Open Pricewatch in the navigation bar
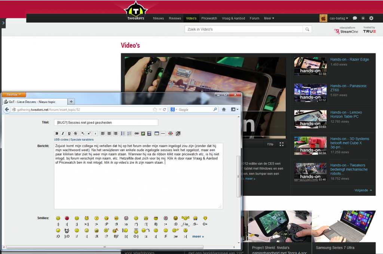Viewport: 383px width, 254px height. point(209,18)
